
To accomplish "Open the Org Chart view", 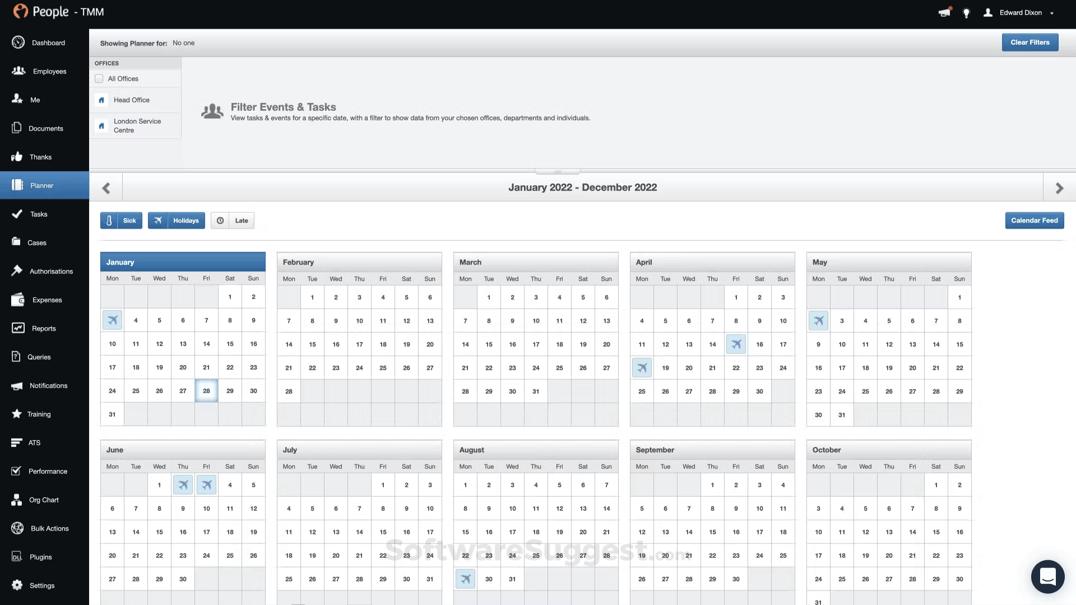I will (x=42, y=499).
